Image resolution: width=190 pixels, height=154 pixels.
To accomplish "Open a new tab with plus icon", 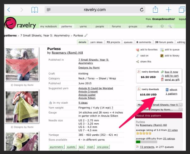I will click(168, 9).
